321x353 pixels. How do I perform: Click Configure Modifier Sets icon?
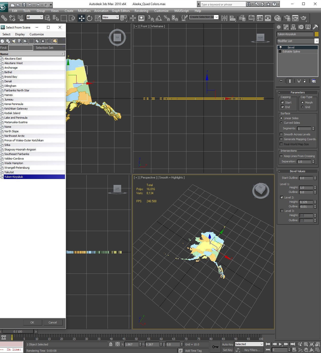(314, 81)
